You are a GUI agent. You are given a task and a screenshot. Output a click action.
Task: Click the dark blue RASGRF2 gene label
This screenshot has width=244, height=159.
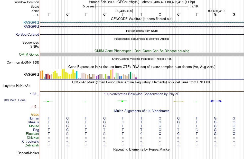pyautogui.click(x=31, y=27)
